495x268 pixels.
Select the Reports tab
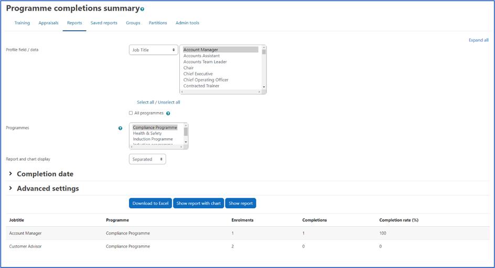point(74,23)
